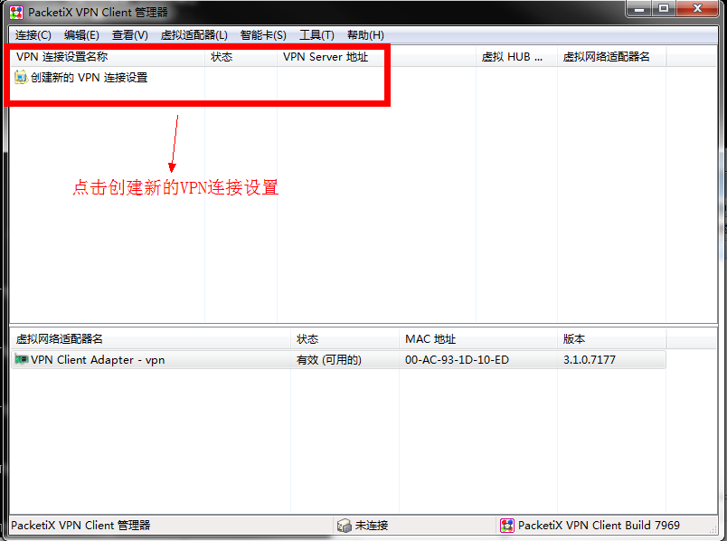
Task: Open the 编辑(E) menu
Action: (81, 35)
